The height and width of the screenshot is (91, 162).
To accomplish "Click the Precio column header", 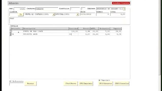I will pos(84,29).
